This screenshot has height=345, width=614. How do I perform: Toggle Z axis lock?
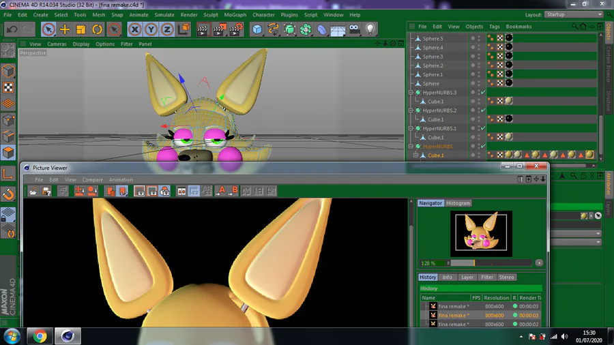coord(167,29)
